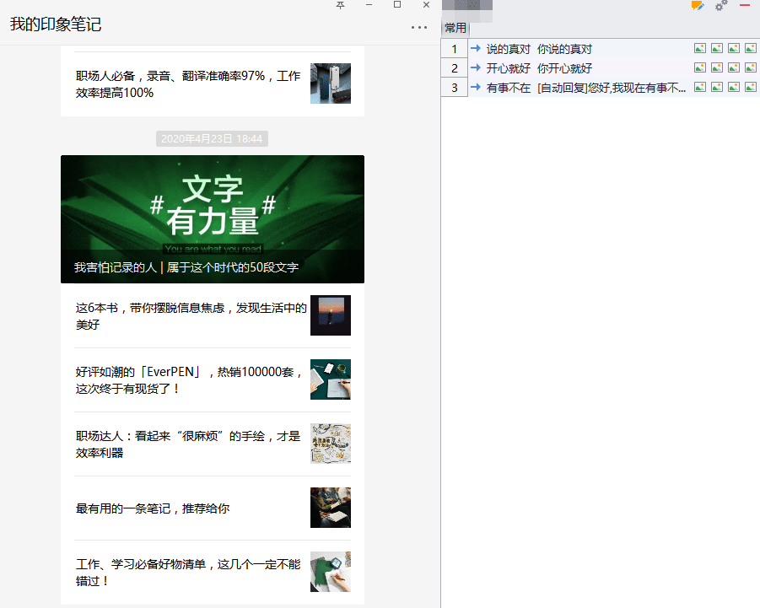Click the last image icon in 开心就好 row
This screenshot has width=760, height=608.
pos(751,67)
